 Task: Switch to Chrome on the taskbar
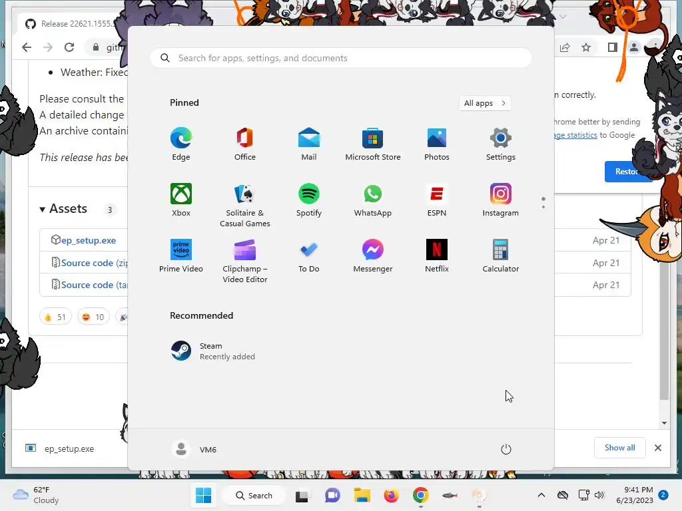(421, 495)
